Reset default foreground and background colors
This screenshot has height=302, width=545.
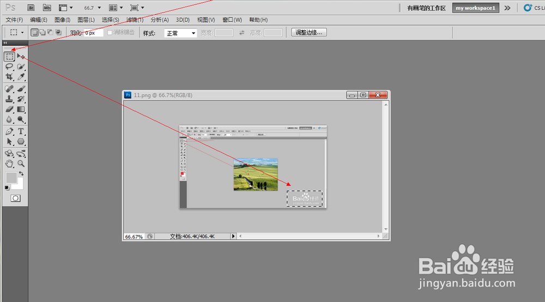pyautogui.click(x=7, y=188)
